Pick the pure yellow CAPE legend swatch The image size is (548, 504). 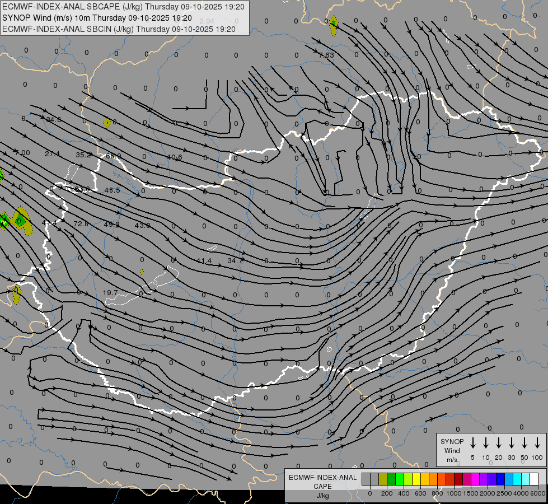(x=416, y=479)
